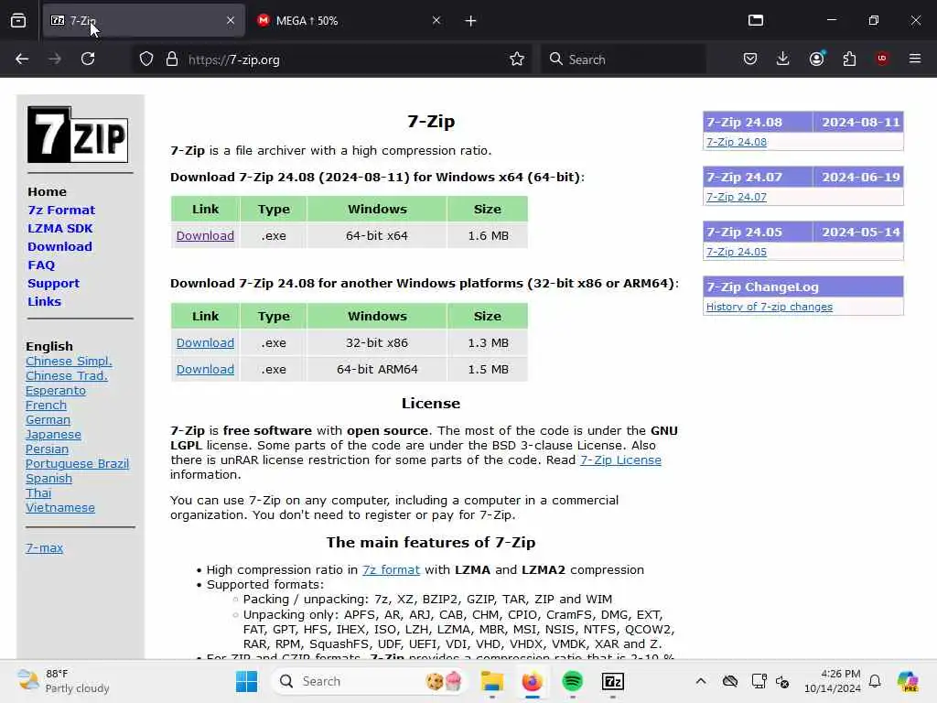Image resolution: width=937 pixels, height=703 pixels.
Task: Download the 32-bit x86 installer
Action: click(x=205, y=342)
